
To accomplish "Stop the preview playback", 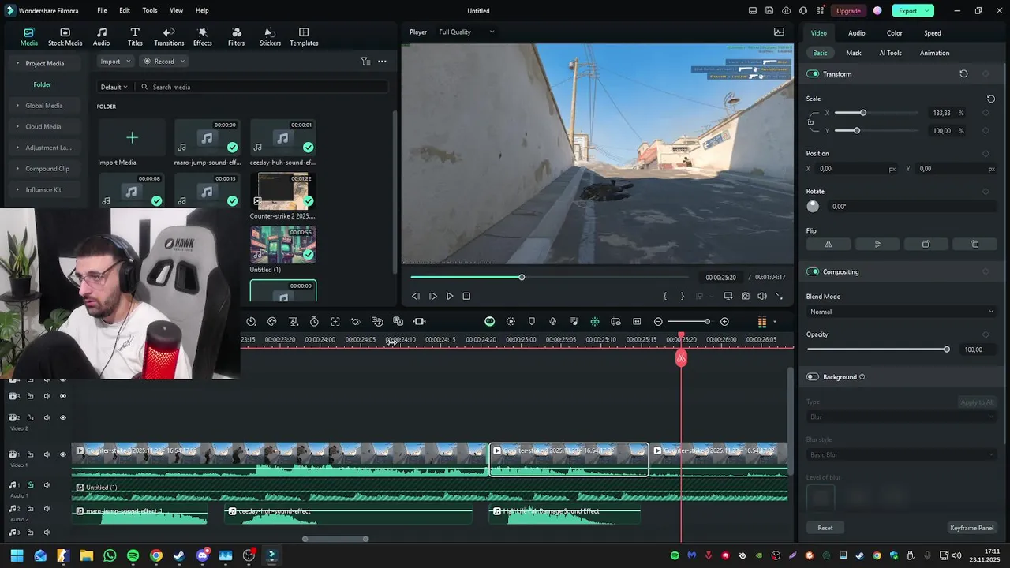I will pos(466,296).
